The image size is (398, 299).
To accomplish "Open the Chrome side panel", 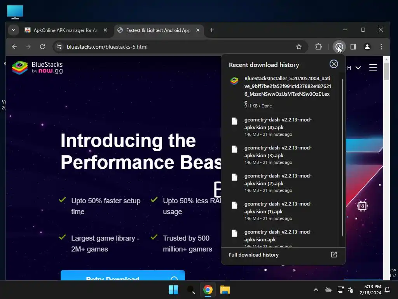I will point(353,47).
